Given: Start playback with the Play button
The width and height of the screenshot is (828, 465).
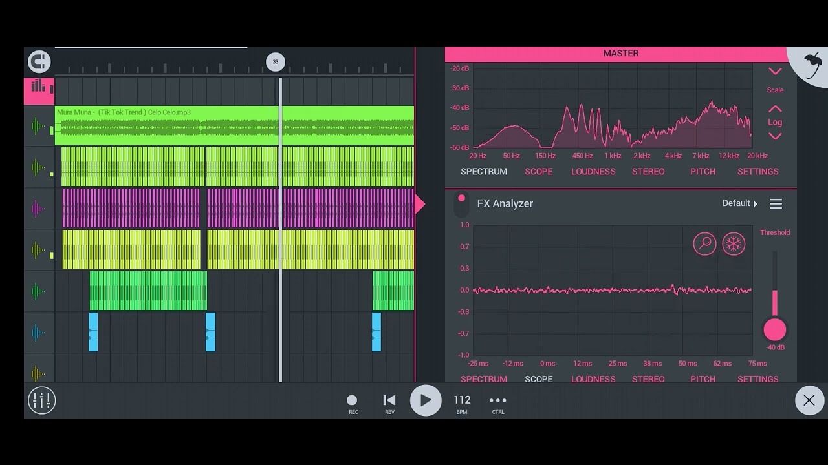Looking at the screenshot, I should [426, 400].
